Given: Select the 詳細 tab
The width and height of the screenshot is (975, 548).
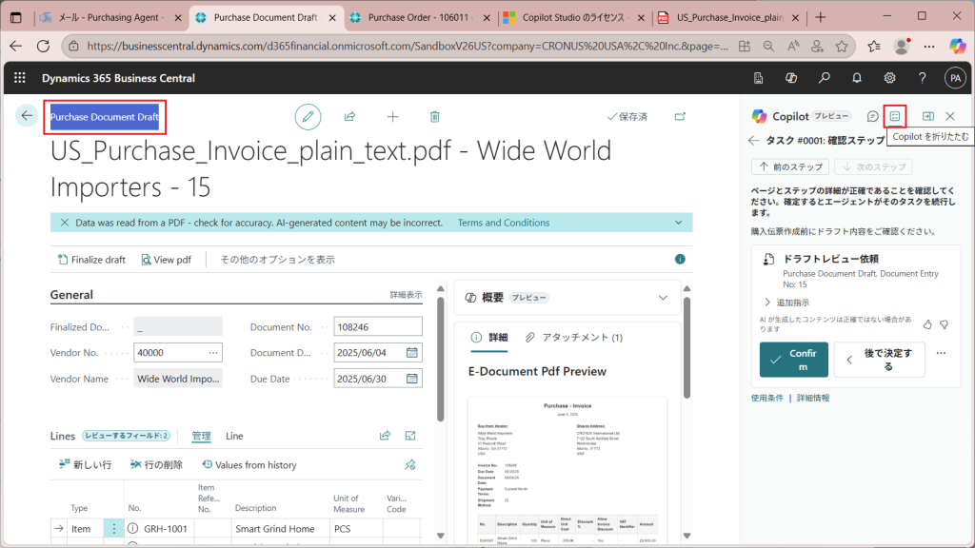Looking at the screenshot, I should pyautogui.click(x=488, y=338).
